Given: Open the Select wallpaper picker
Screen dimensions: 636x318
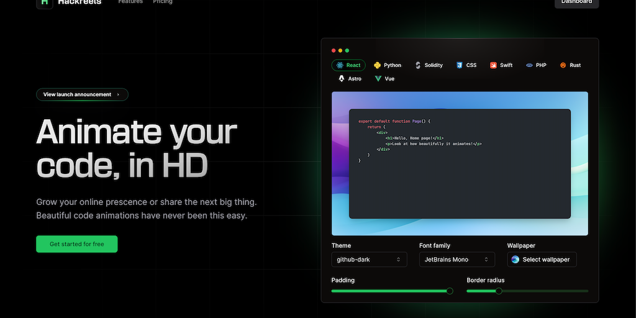Looking at the screenshot, I should point(542,259).
